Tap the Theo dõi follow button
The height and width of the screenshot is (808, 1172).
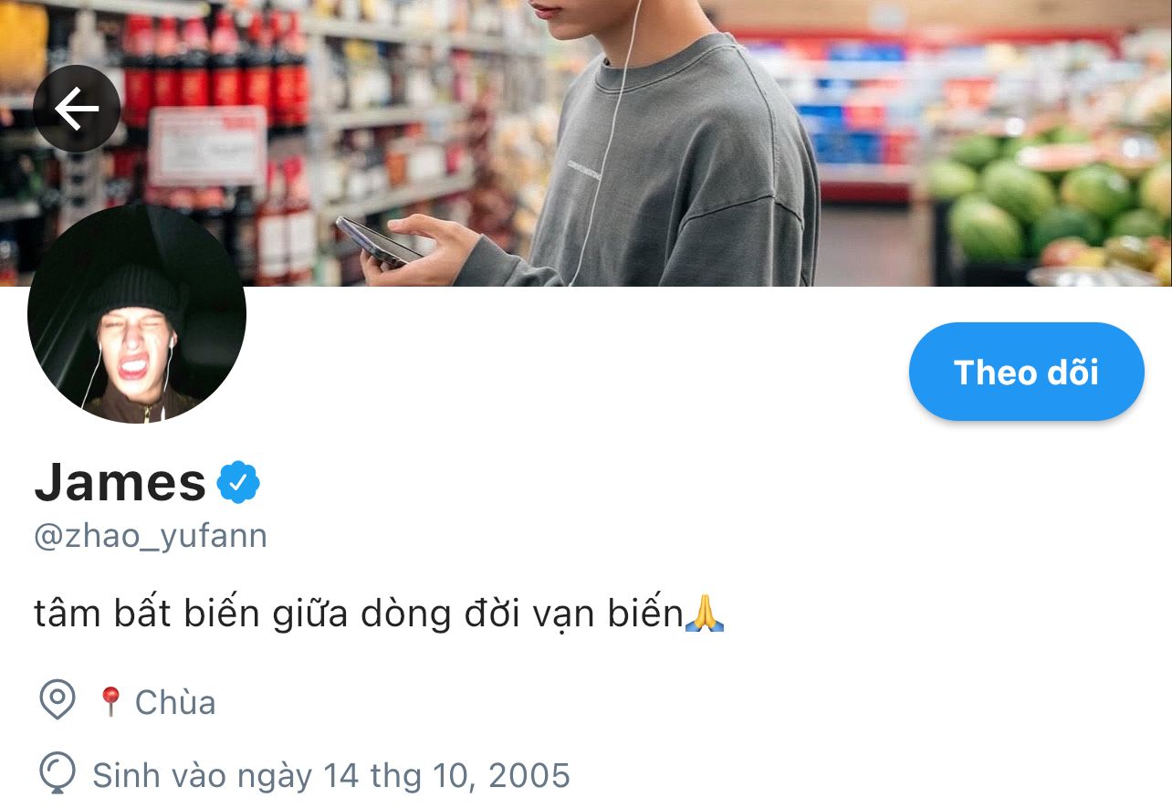[1026, 372]
